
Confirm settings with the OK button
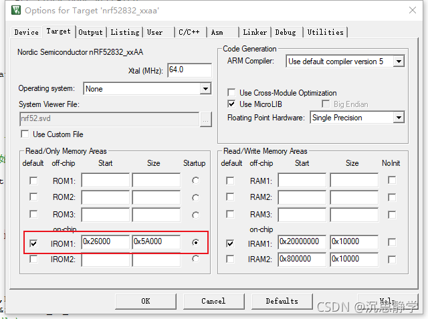click(x=146, y=301)
